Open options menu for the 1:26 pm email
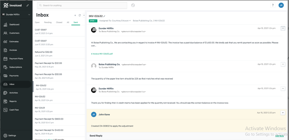289x140 pixels. (283, 89)
